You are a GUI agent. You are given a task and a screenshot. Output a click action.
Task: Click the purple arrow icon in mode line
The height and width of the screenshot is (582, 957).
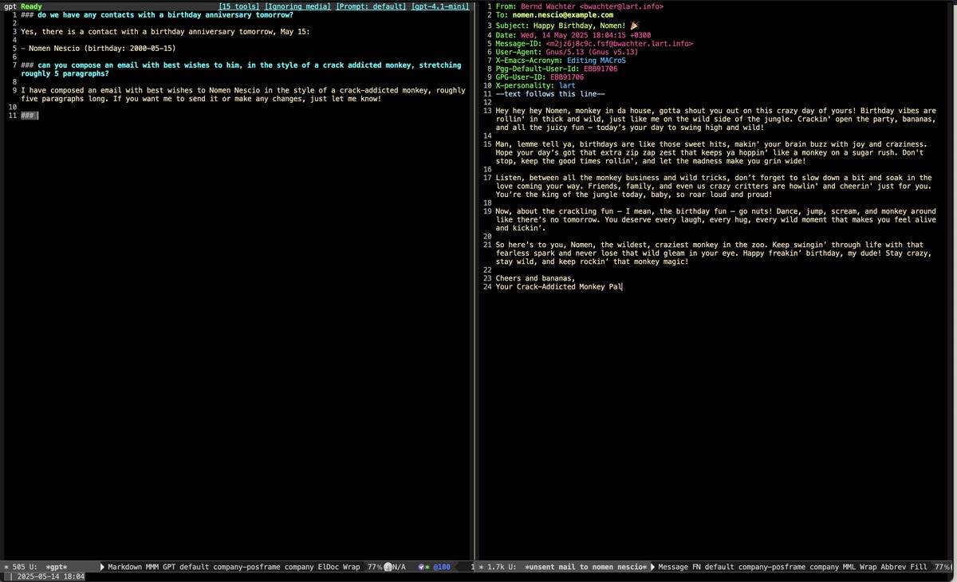click(x=421, y=567)
